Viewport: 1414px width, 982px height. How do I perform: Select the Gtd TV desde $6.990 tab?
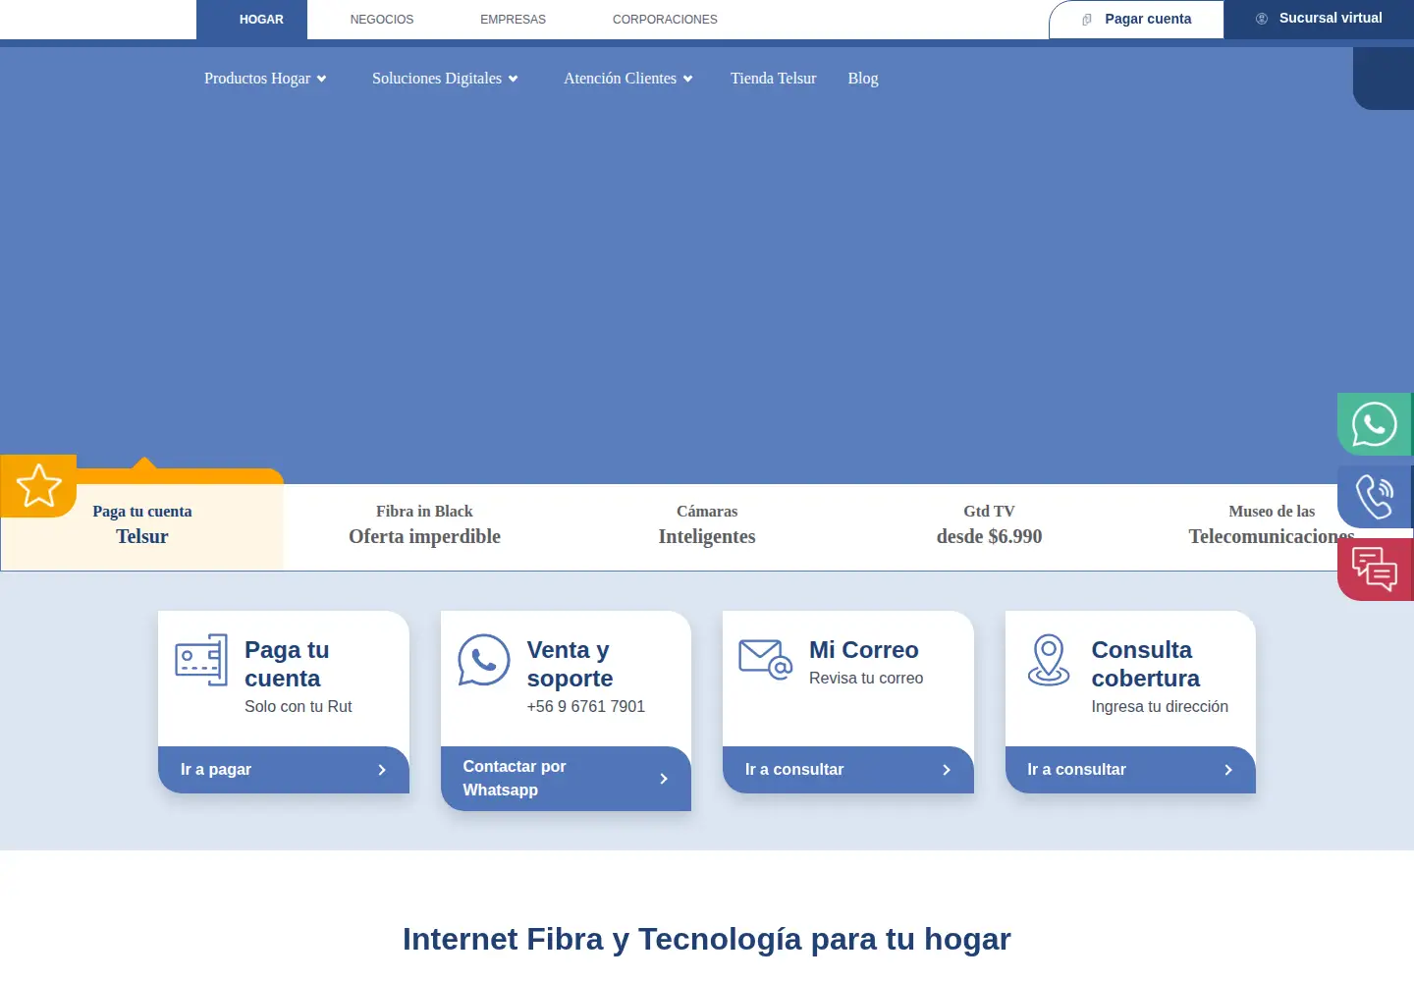[989, 525]
